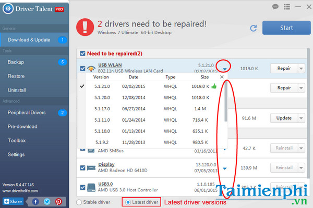This screenshot has height=208, width=313.
Task: Select version 5.1.11.0 row
Action: pos(153,120)
